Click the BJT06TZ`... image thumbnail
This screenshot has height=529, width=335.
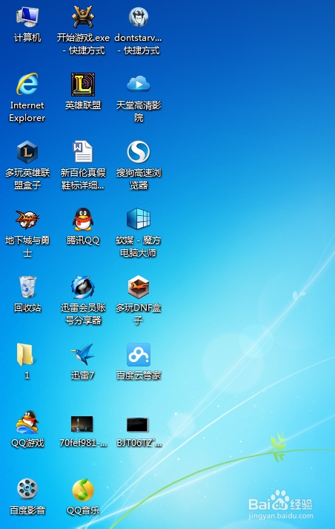click(x=138, y=424)
